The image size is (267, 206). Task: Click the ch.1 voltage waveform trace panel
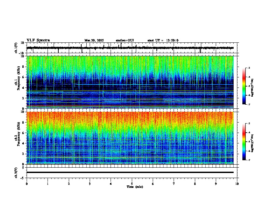(132, 48)
